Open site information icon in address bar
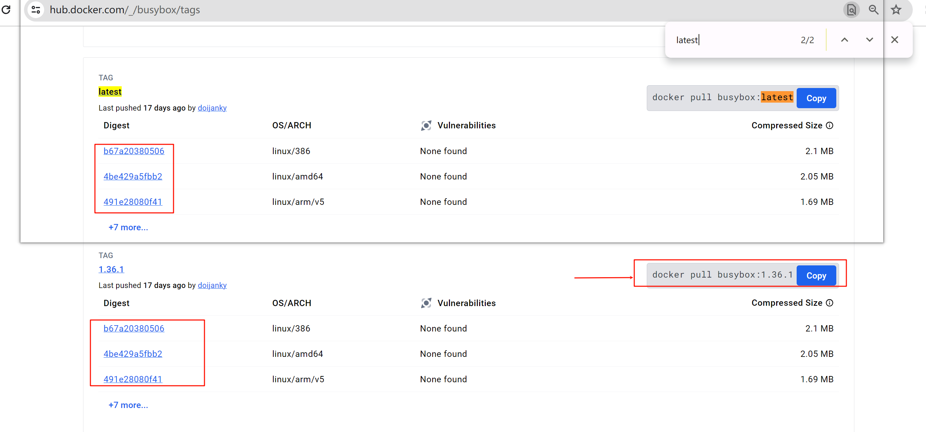This screenshot has width=926, height=432. 36,9
